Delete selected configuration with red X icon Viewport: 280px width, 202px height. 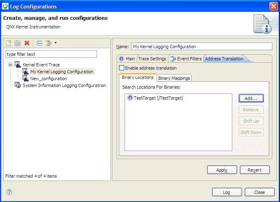[x=27, y=43]
